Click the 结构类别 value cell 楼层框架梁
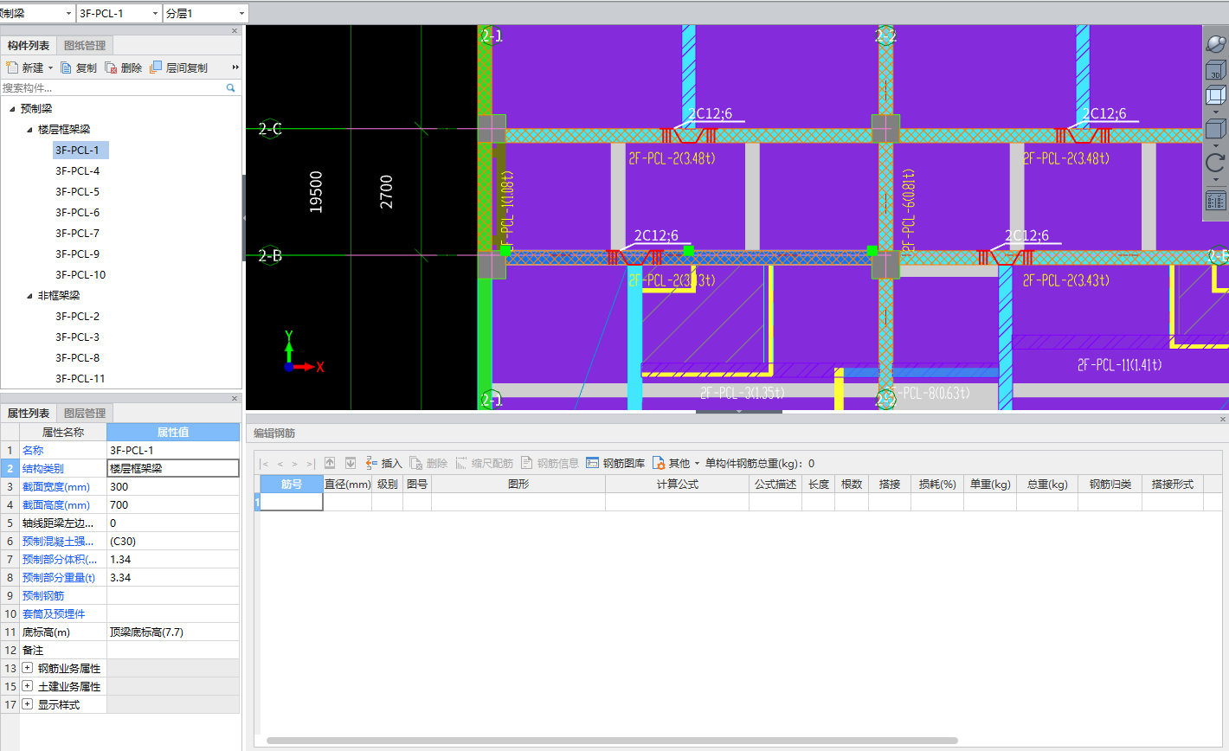The image size is (1229, 751). coord(173,468)
